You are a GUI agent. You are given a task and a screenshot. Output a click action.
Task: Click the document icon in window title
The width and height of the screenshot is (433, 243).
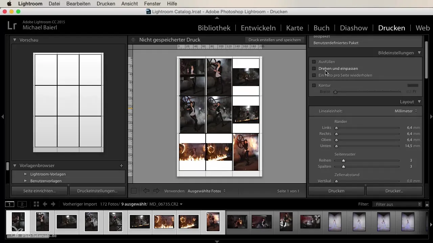click(149, 11)
